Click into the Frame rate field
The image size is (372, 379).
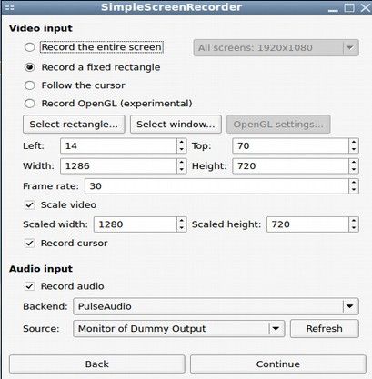tap(216, 186)
